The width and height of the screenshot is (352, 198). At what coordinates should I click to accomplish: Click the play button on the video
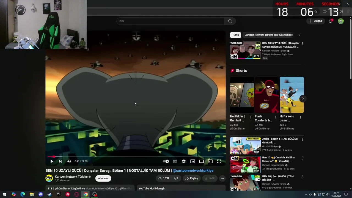(x=52, y=161)
